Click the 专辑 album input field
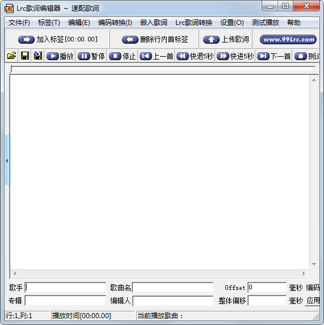This screenshot has height=325, width=324. [x=65, y=301]
